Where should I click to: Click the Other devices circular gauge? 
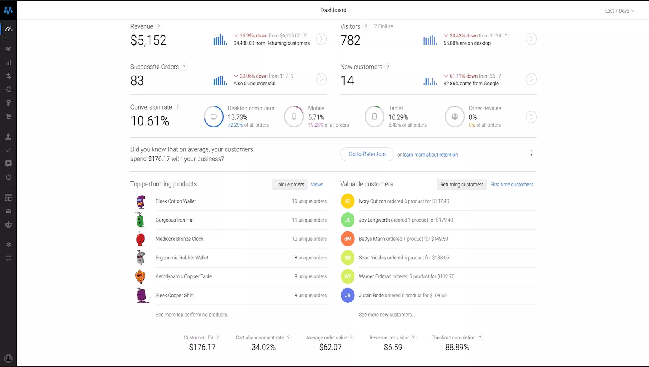(x=455, y=117)
